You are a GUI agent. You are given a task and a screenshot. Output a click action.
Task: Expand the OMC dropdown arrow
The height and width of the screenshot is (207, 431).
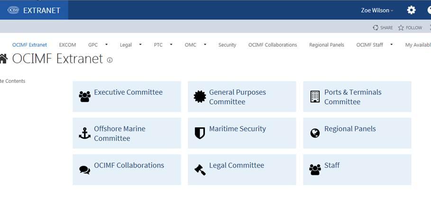point(205,45)
